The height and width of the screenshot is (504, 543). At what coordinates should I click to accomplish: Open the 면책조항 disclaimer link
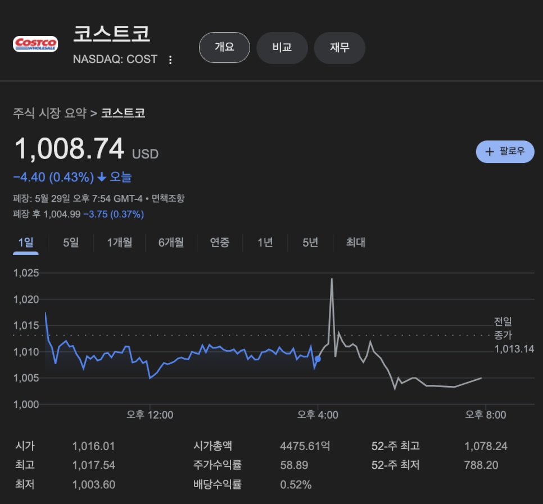[168, 198]
